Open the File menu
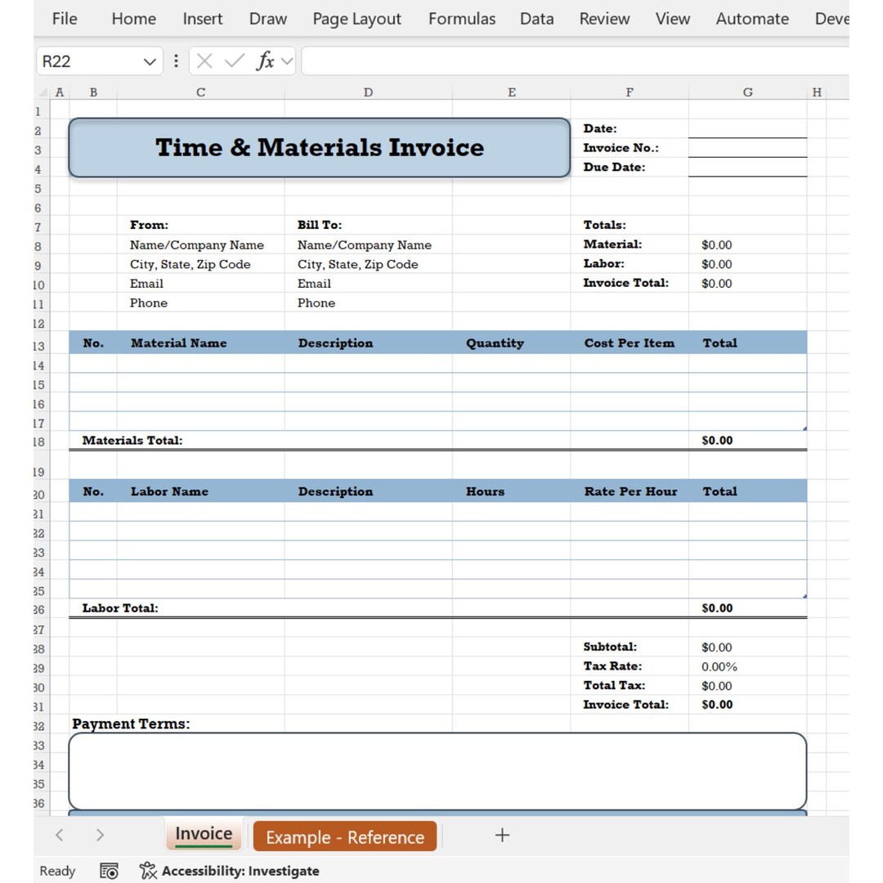Viewport: 883px width, 883px height. click(65, 19)
